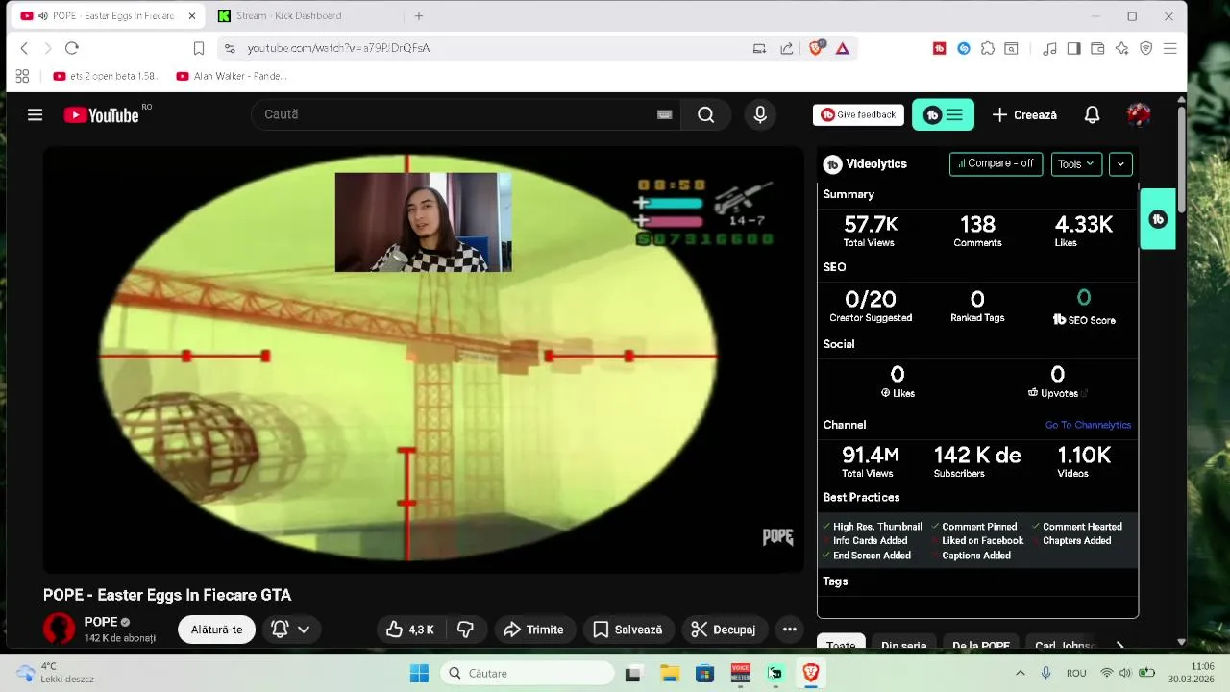
Task: Open more actions three-dot menu under video
Action: pos(790,630)
